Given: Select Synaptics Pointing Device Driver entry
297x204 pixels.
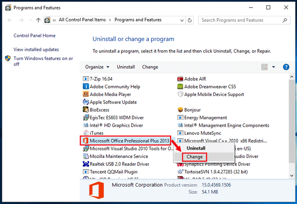Looking at the screenshot, I should pyautogui.click(x=214, y=164).
